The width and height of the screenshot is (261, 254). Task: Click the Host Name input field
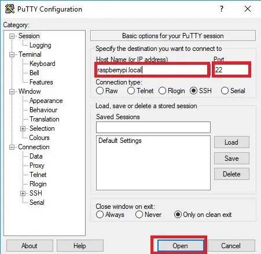pyautogui.click(x=152, y=70)
